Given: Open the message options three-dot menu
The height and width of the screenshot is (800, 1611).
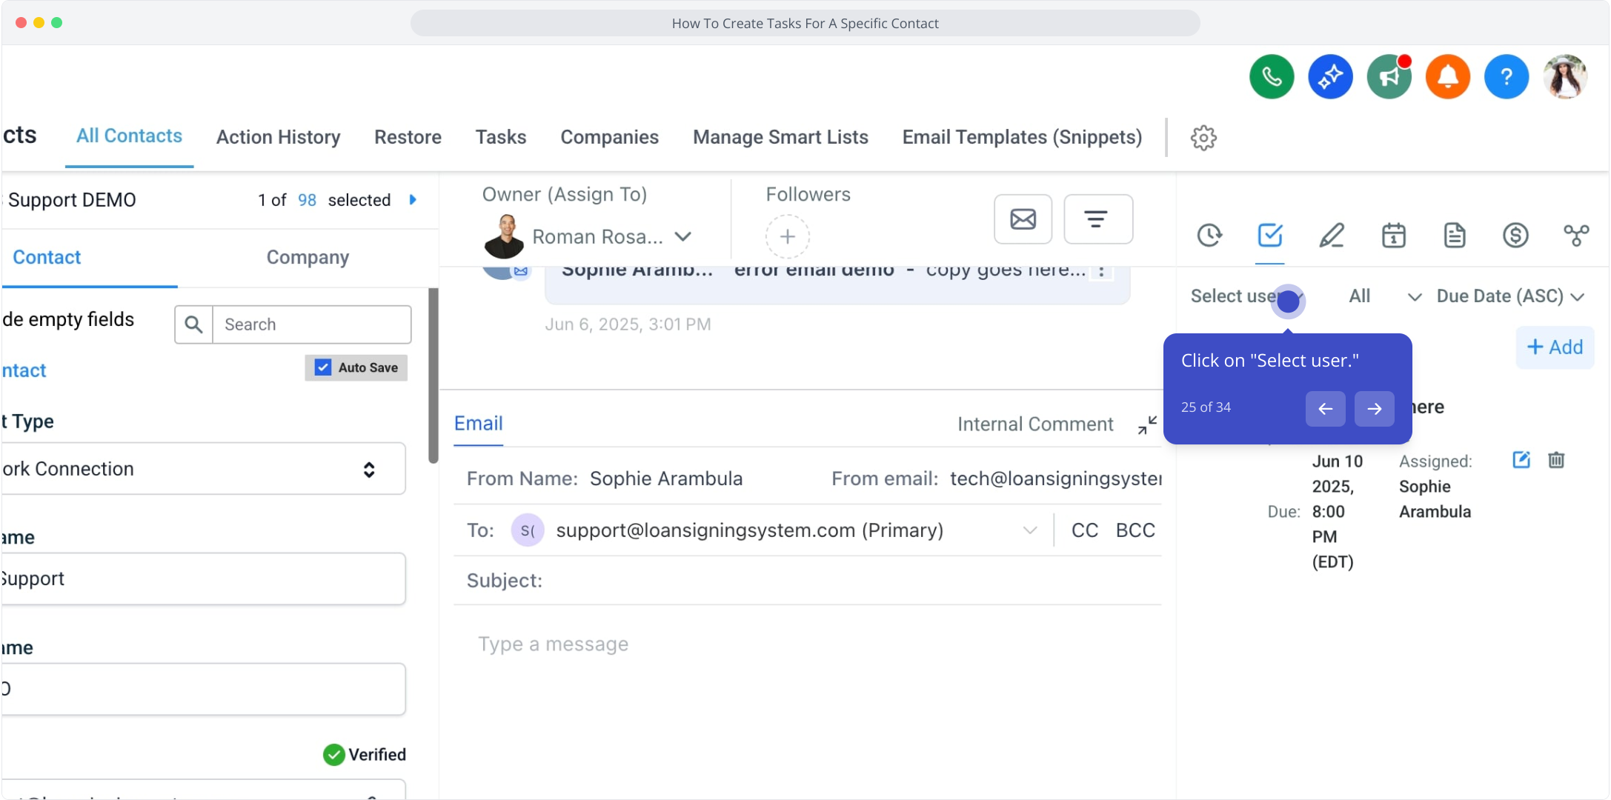Looking at the screenshot, I should (1101, 271).
